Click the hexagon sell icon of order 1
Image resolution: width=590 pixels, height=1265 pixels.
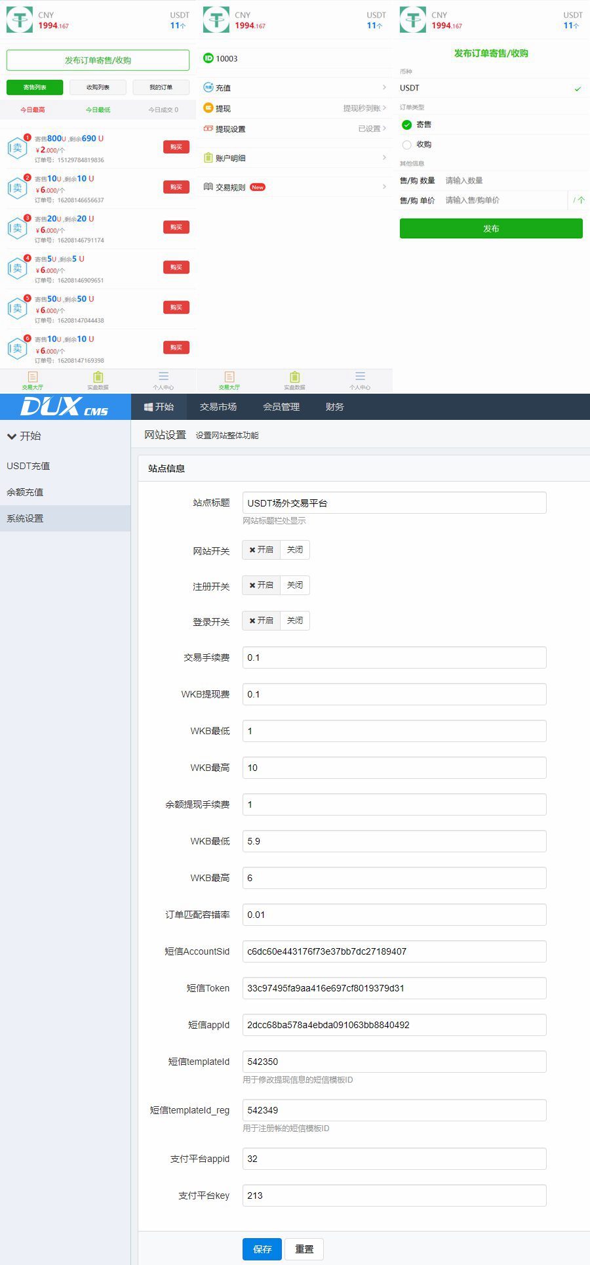coord(17,148)
